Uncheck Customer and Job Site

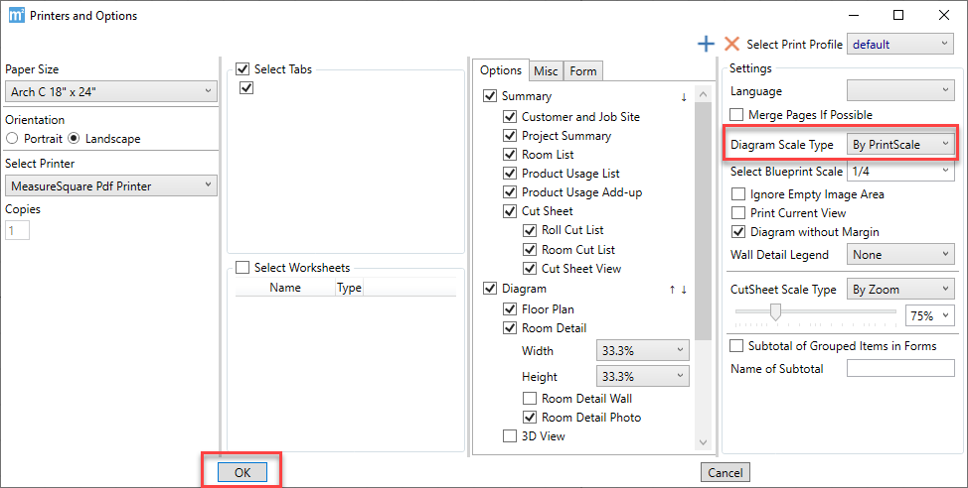510,116
